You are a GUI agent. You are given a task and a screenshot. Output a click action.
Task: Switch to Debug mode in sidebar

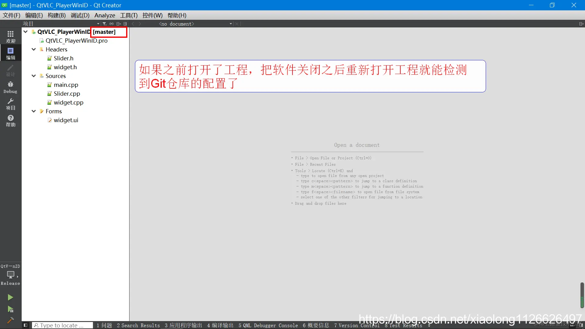(10, 87)
